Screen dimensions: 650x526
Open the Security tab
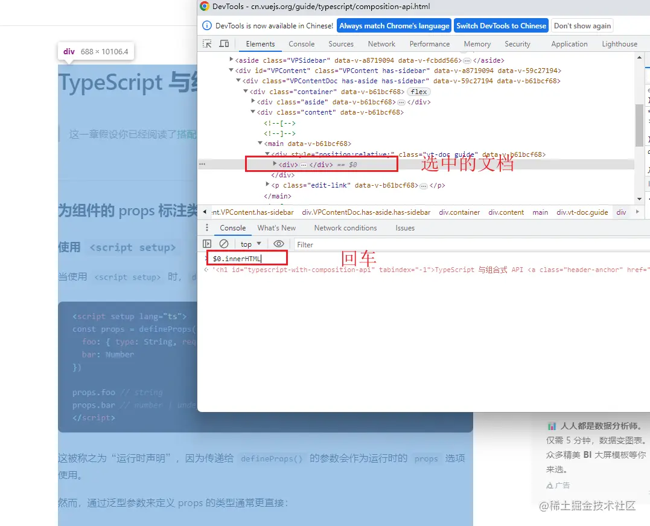click(x=517, y=44)
